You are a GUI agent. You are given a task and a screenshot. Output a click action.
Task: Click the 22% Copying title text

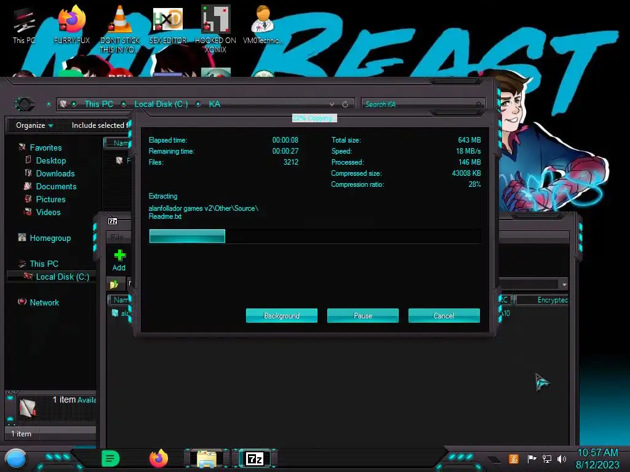coord(314,118)
